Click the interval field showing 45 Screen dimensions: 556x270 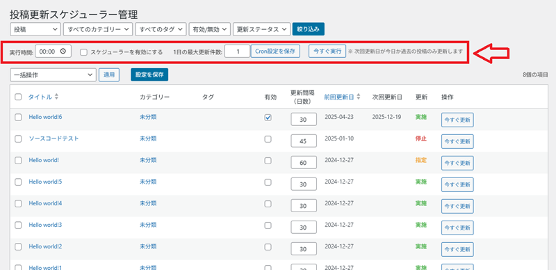304,141
